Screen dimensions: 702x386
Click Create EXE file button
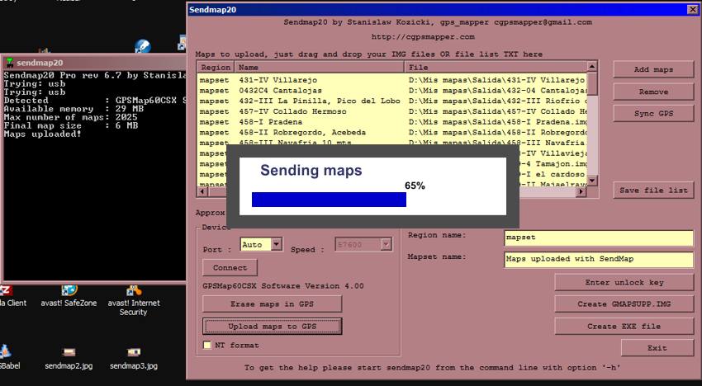(x=624, y=326)
